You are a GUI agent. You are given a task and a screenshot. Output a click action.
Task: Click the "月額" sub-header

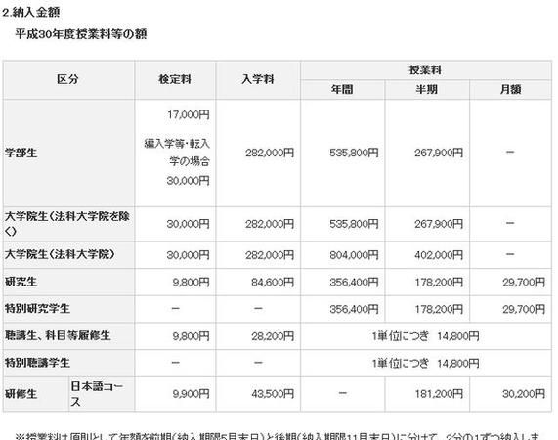click(x=510, y=89)
